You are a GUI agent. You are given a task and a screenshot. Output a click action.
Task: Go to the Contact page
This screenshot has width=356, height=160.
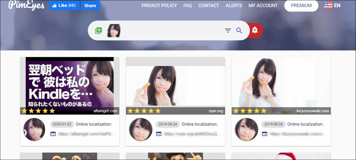(x=209, y=5)
